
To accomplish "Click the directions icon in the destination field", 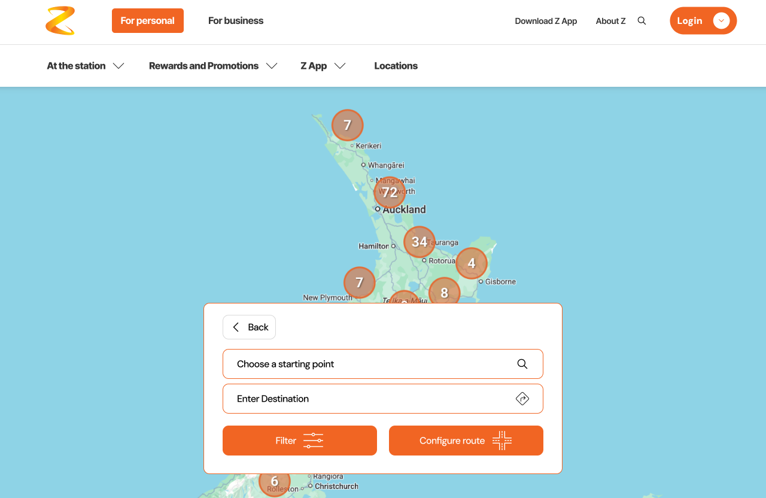I will pos(522,399).
